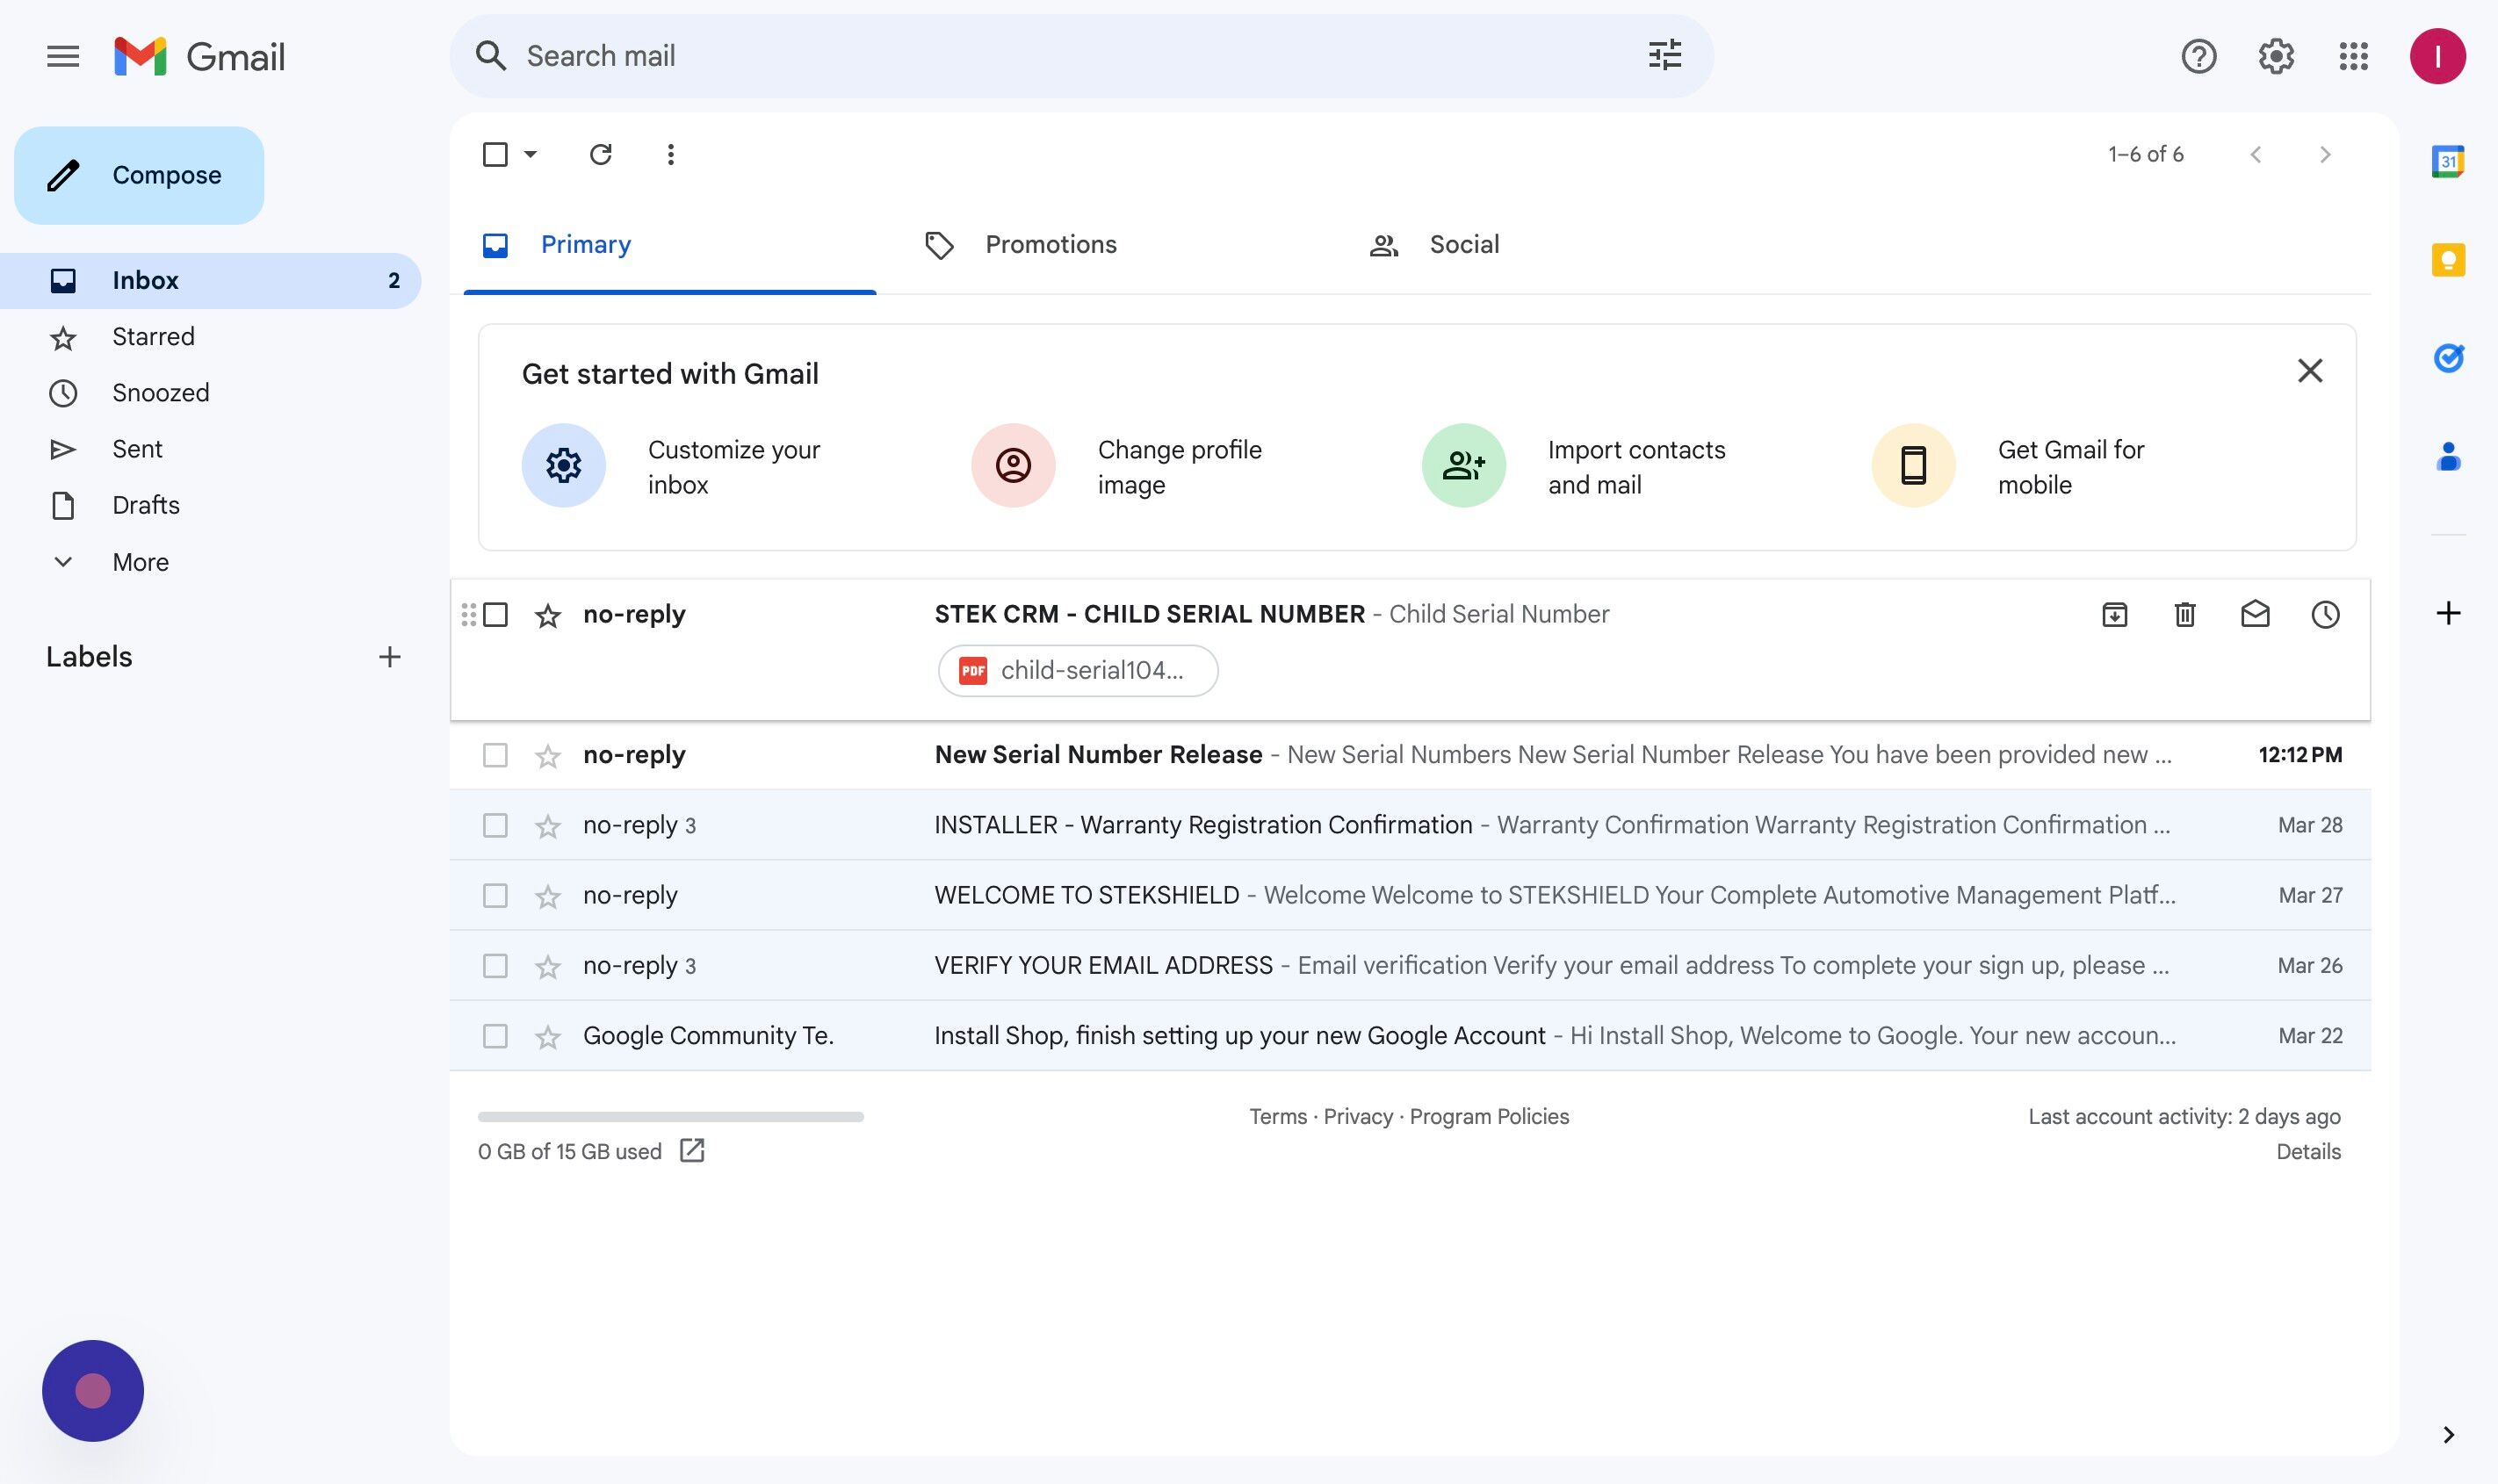Create a new label with plus icon
This screenshot has height=1484, width=2498.
[x=390, y=657]
